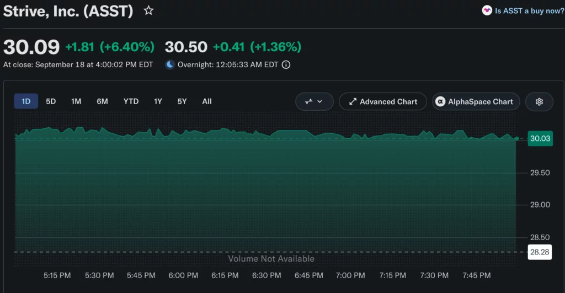This screenshot has height=293, width=565.
Task: Click the overnight info circle icon
Action: (x=286, y=64)
